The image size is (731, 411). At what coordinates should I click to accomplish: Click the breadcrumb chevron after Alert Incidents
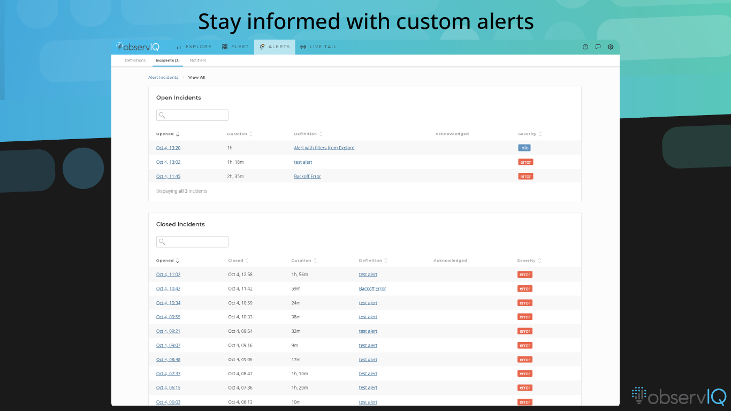182,77
